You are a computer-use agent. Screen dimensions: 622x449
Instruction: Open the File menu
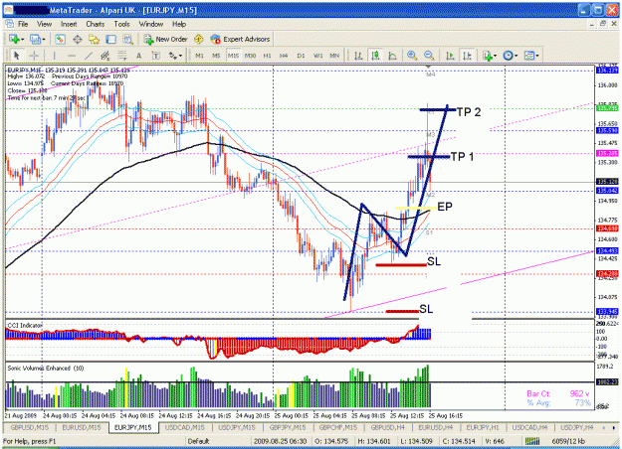tap(23, 24)
